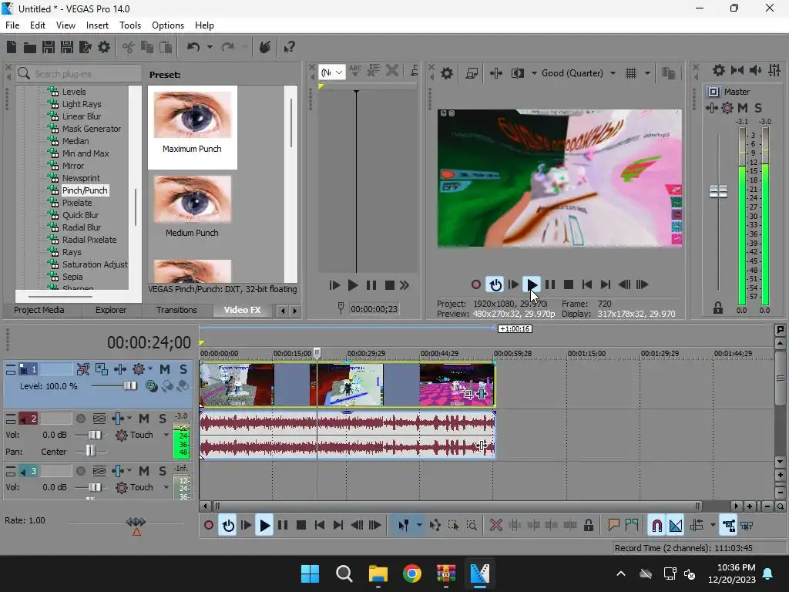
Task: Open the trimmer history dropdown
Action: (331, 72)
